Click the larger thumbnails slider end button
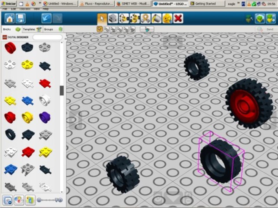 click(61, 200)
